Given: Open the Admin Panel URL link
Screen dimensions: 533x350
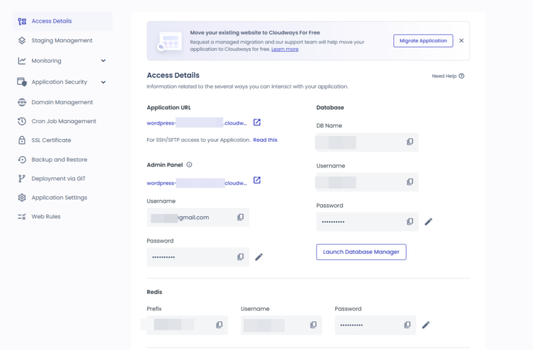Looking at the screenshot, I should coord(197,183).
